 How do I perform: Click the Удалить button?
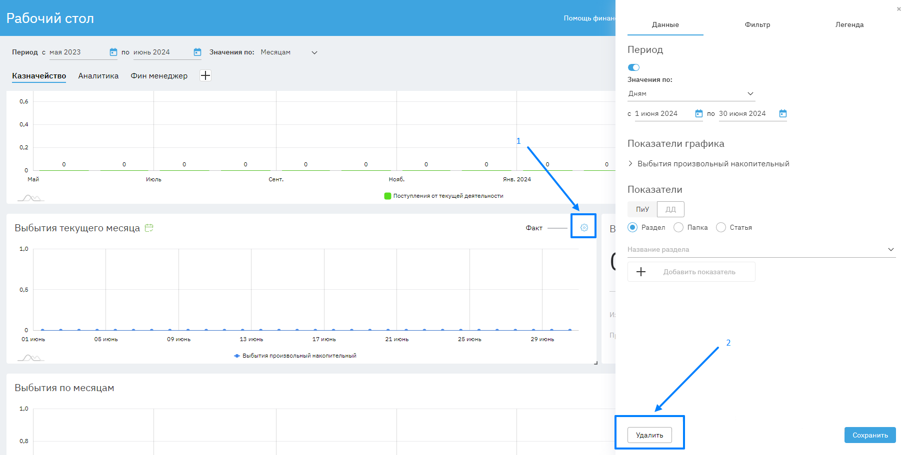click(649, 435)
